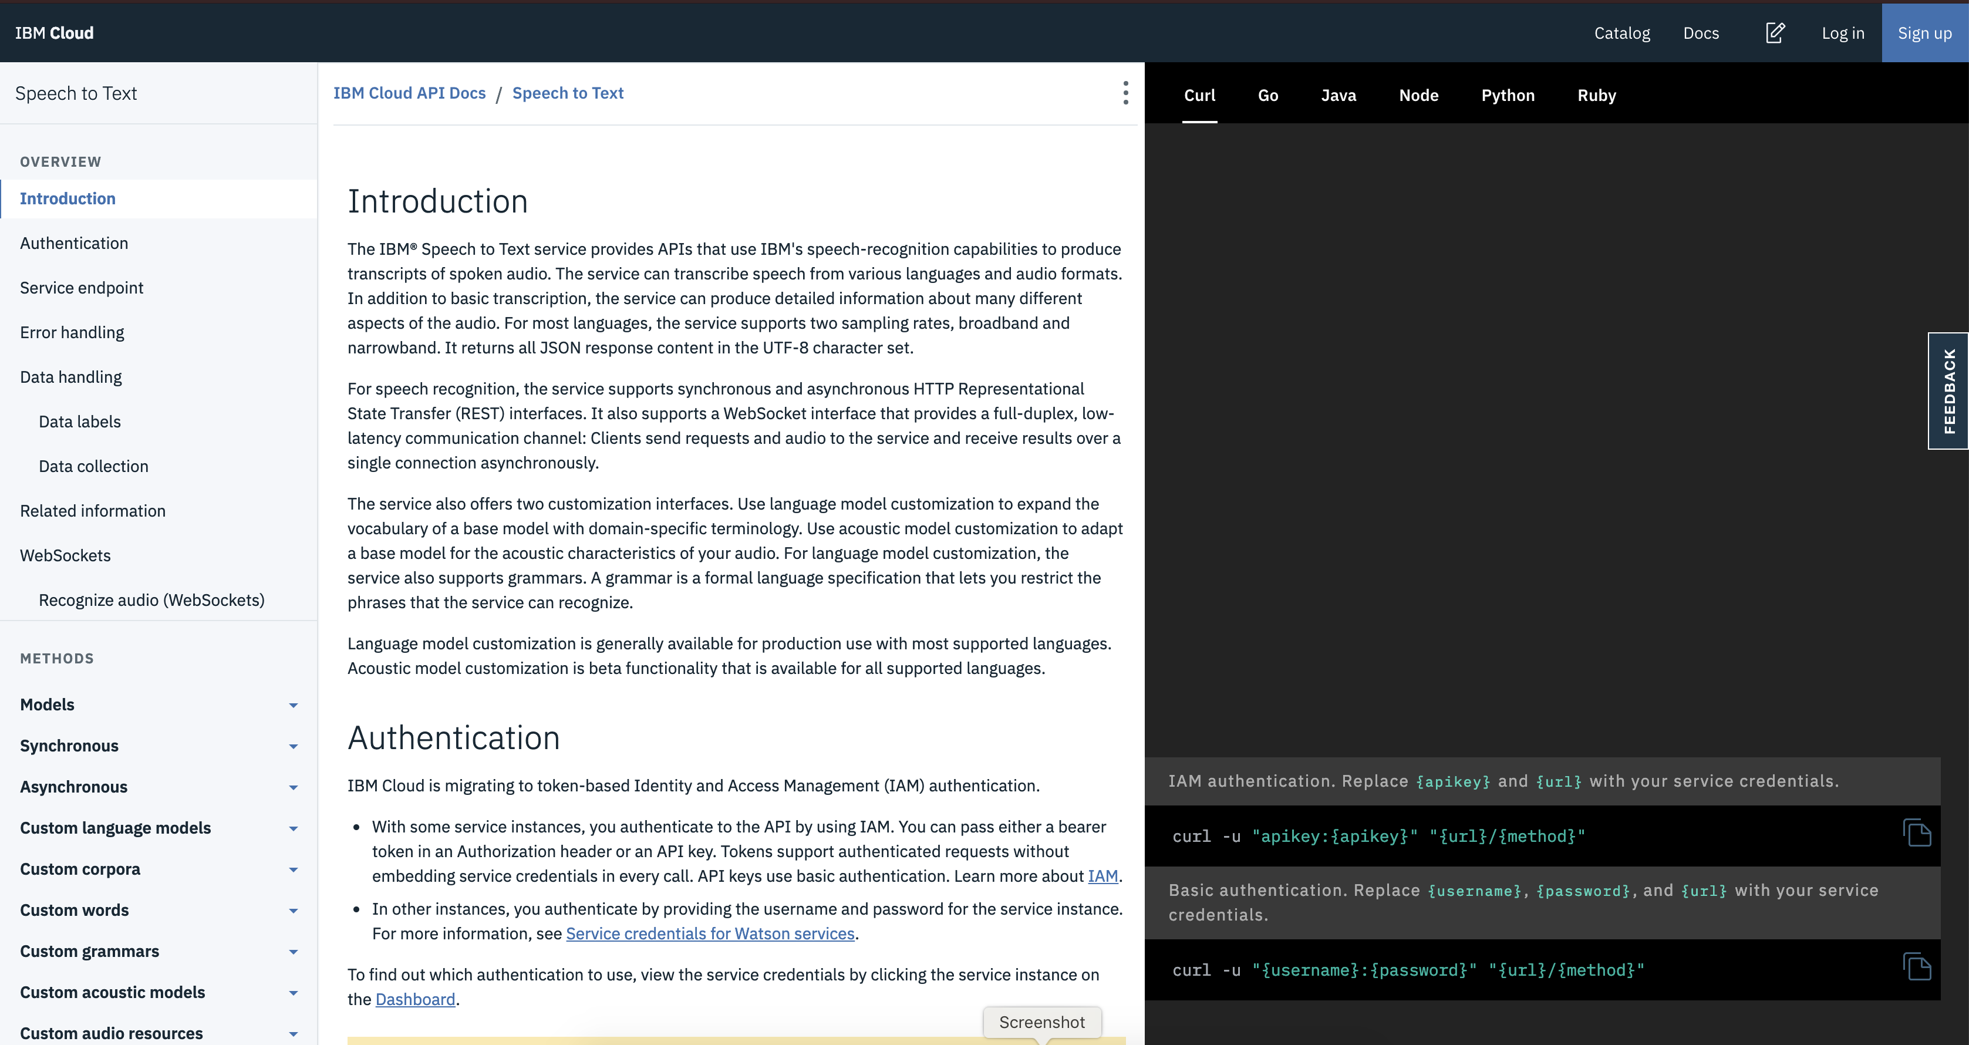1969x1045 pixels.
Task: Click the Sign up button
Action: pyautogui.click(x=1924, y=32)
